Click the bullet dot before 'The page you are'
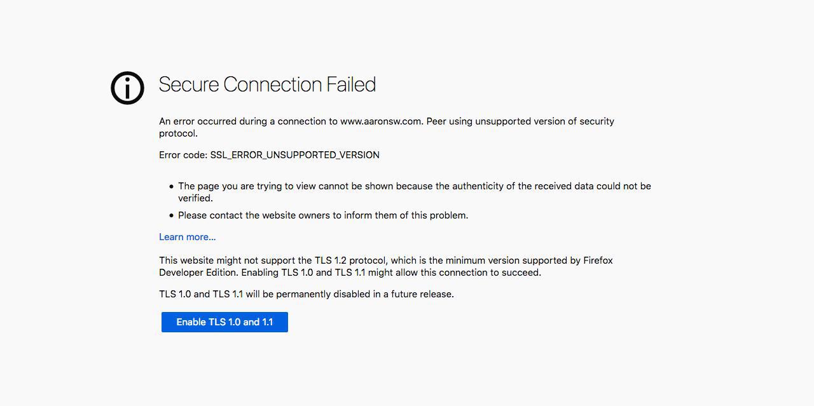814x406 pixels. (x=171, y=187)
